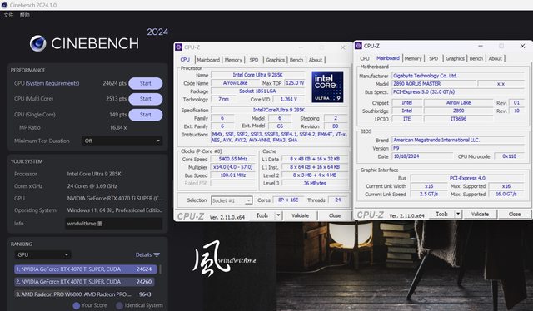Screen dimensions: 533x311
Task: Expand the Socket #1 selection combo box
Action: (x=232, y=200)
